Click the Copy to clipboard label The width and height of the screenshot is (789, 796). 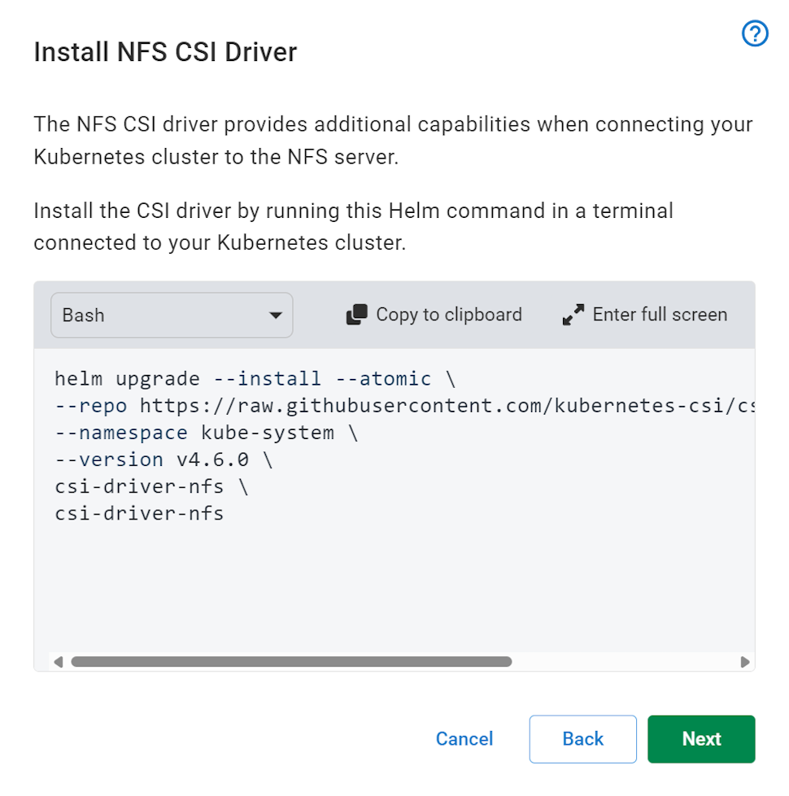(448, 315)
